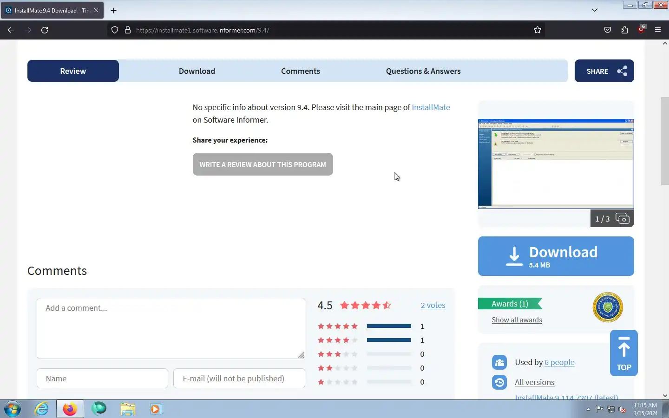Bookmark this page with the star icon
Viewport: 669px width, 418px height.
click(538, 30)
